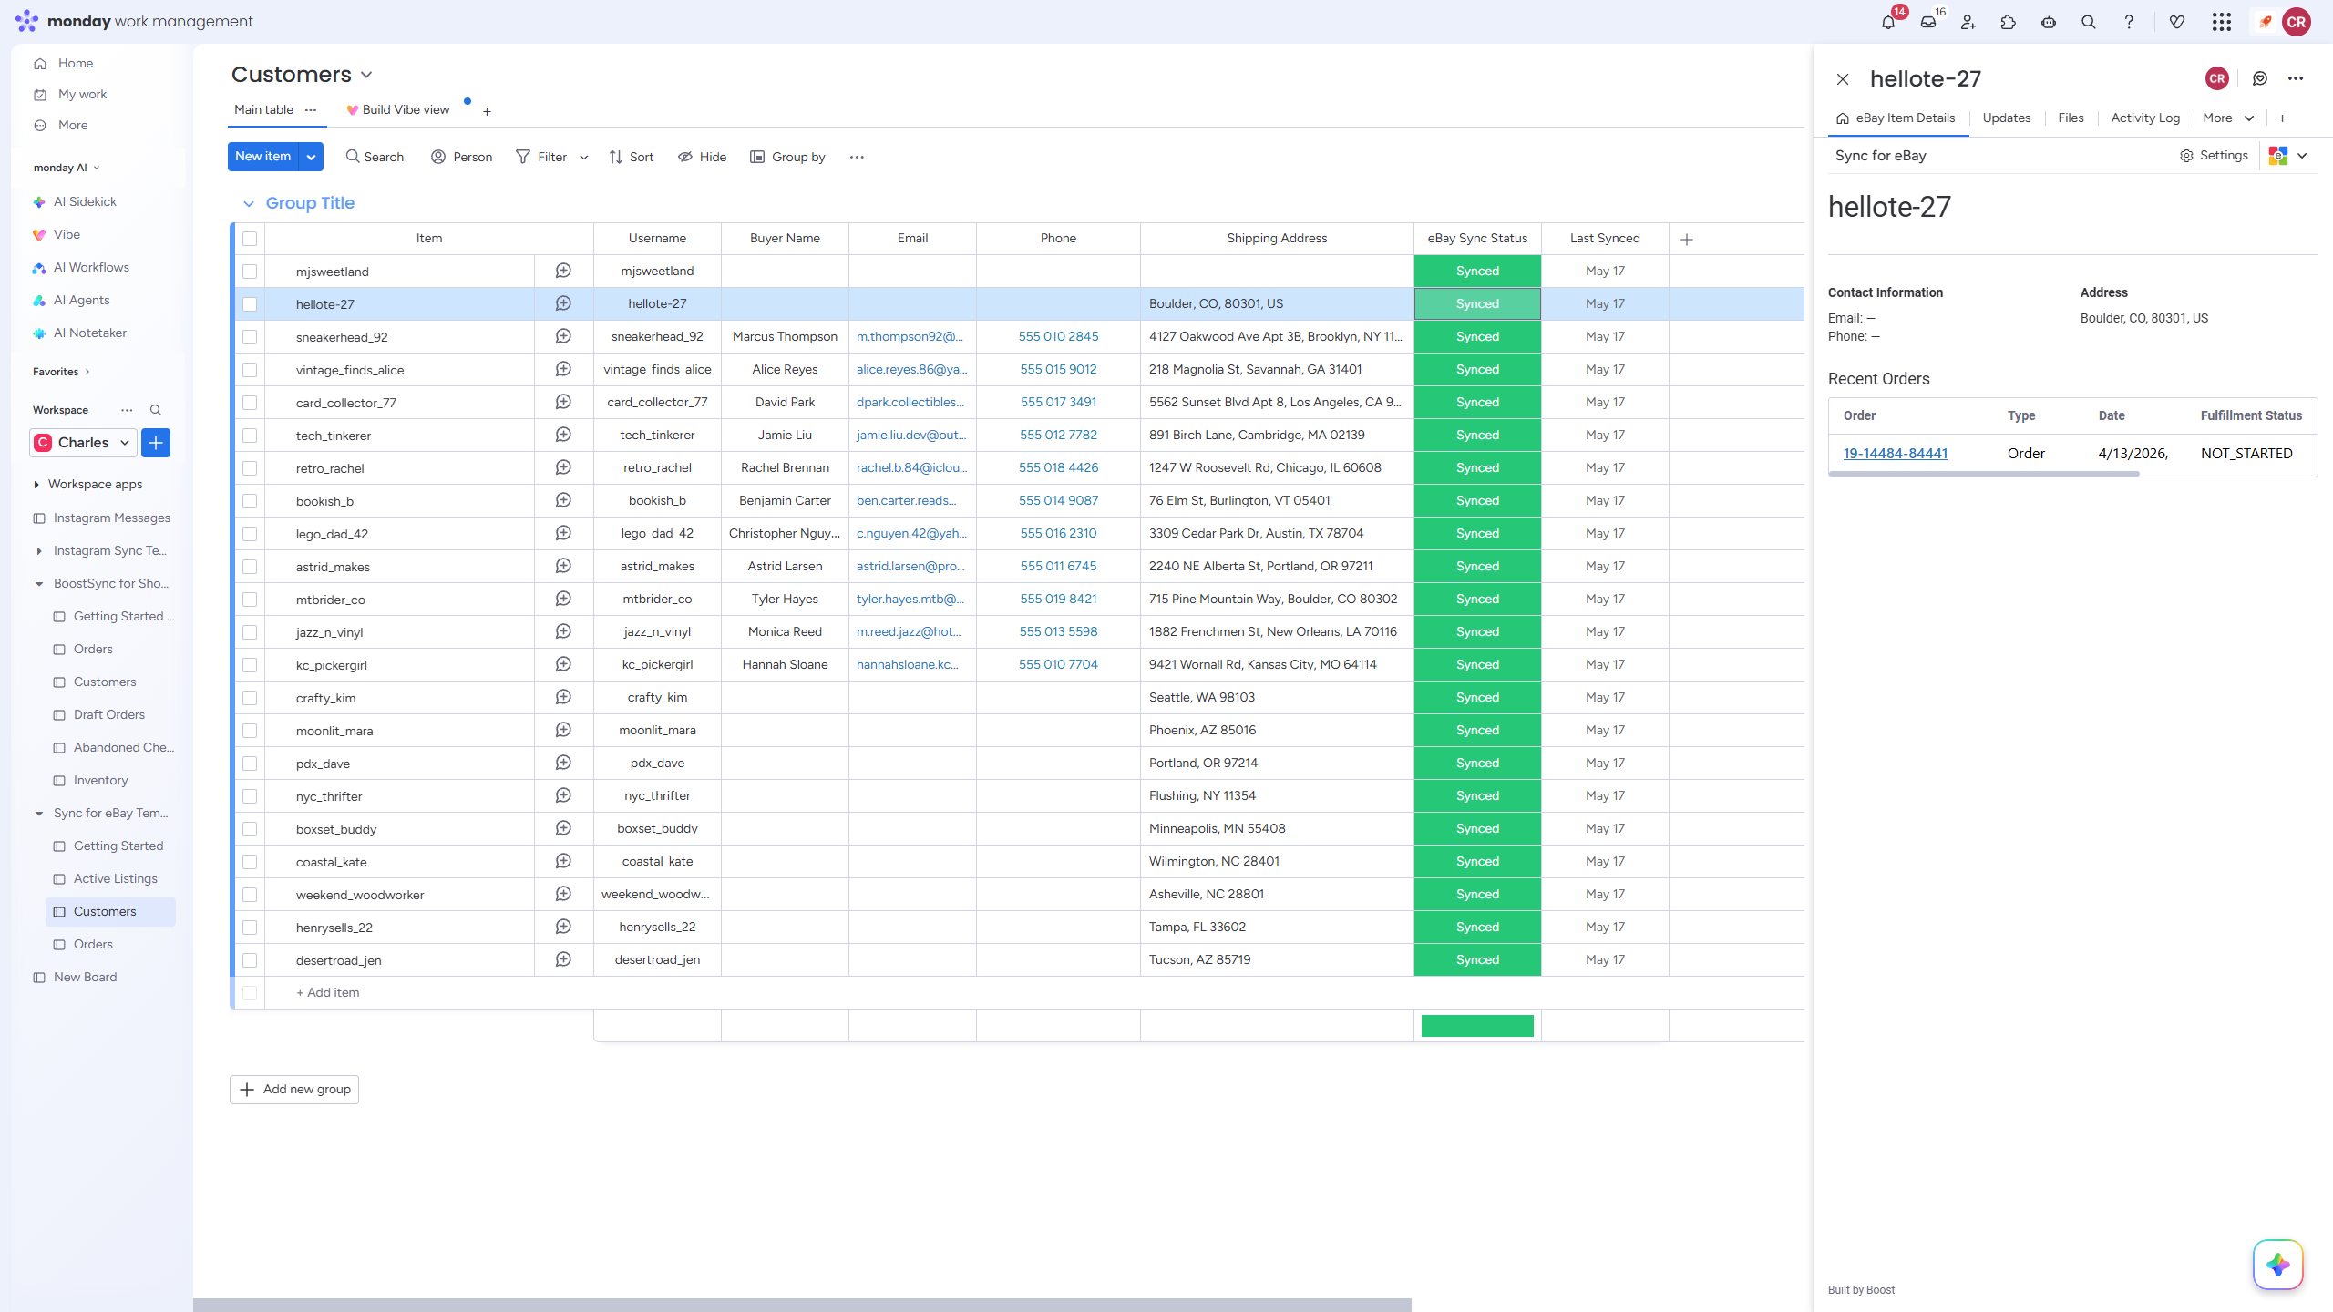Open Vibe from the sidebar
This screenshot has width=2333, height=1312.
click(x=67, y=234)
